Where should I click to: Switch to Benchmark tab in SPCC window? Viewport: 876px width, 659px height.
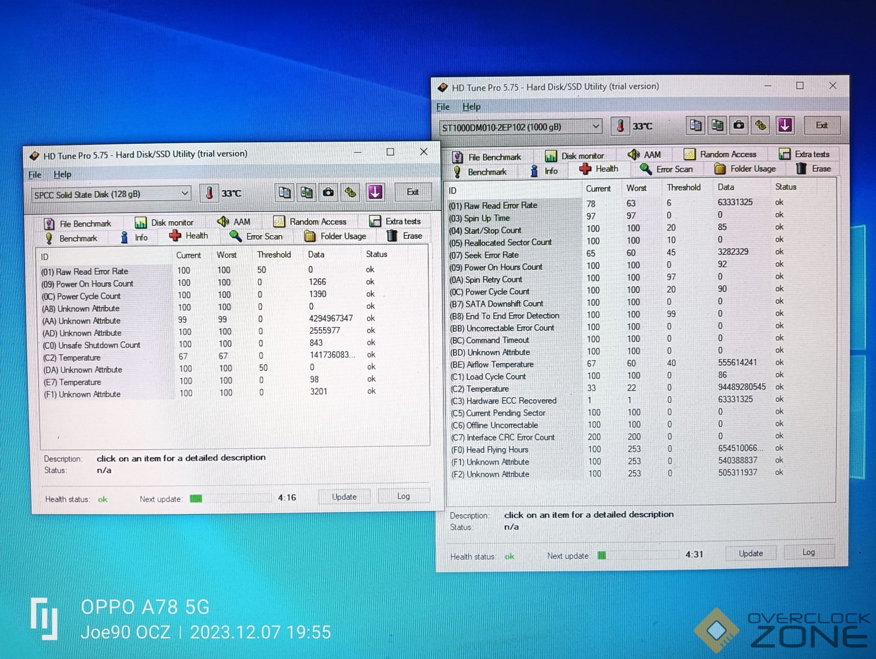click(x=71, y=238)
